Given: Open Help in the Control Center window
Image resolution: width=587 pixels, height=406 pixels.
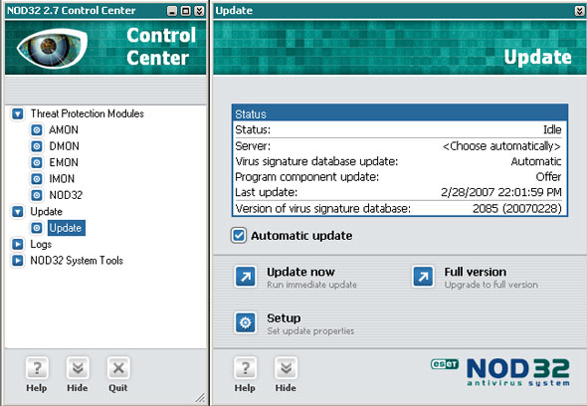Looking at the screenshot, I should [37, 368].
